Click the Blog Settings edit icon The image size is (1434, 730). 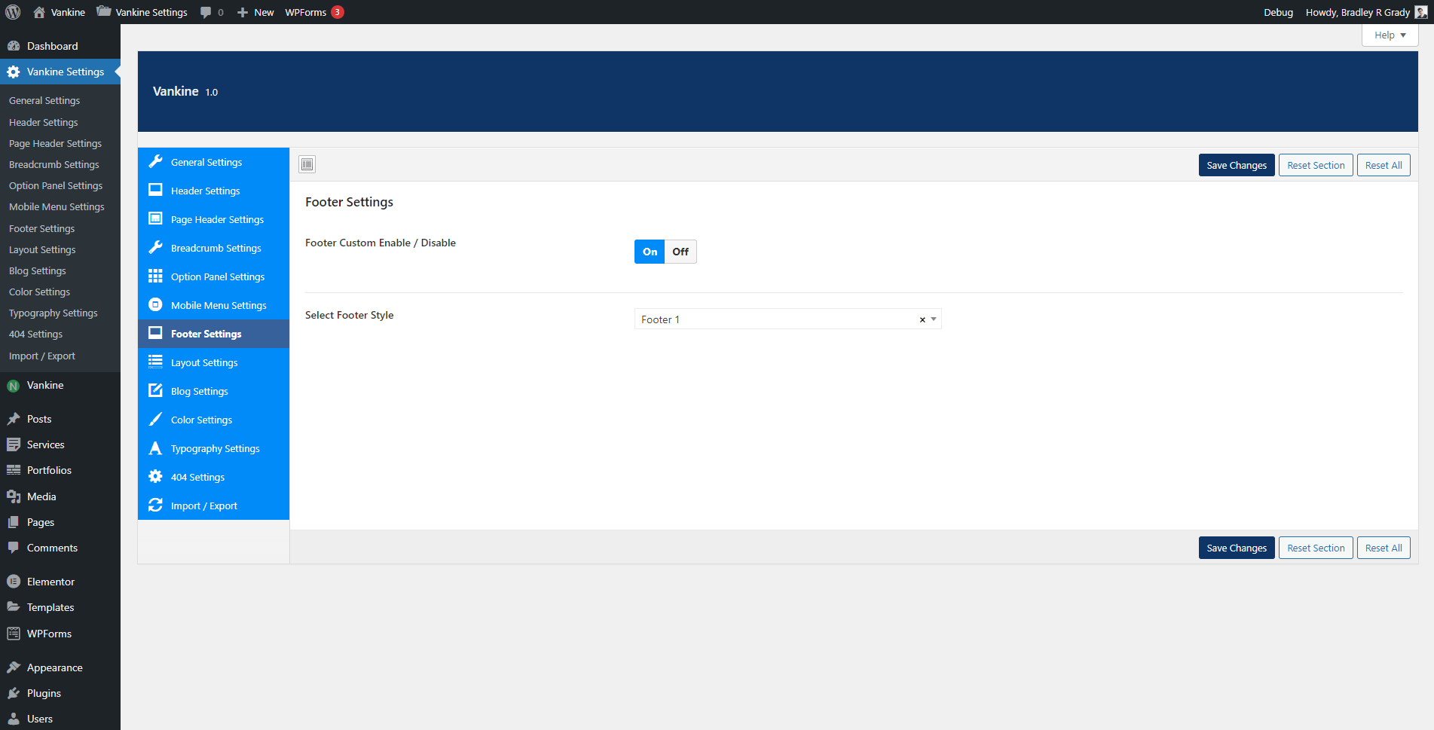point(155,391)
